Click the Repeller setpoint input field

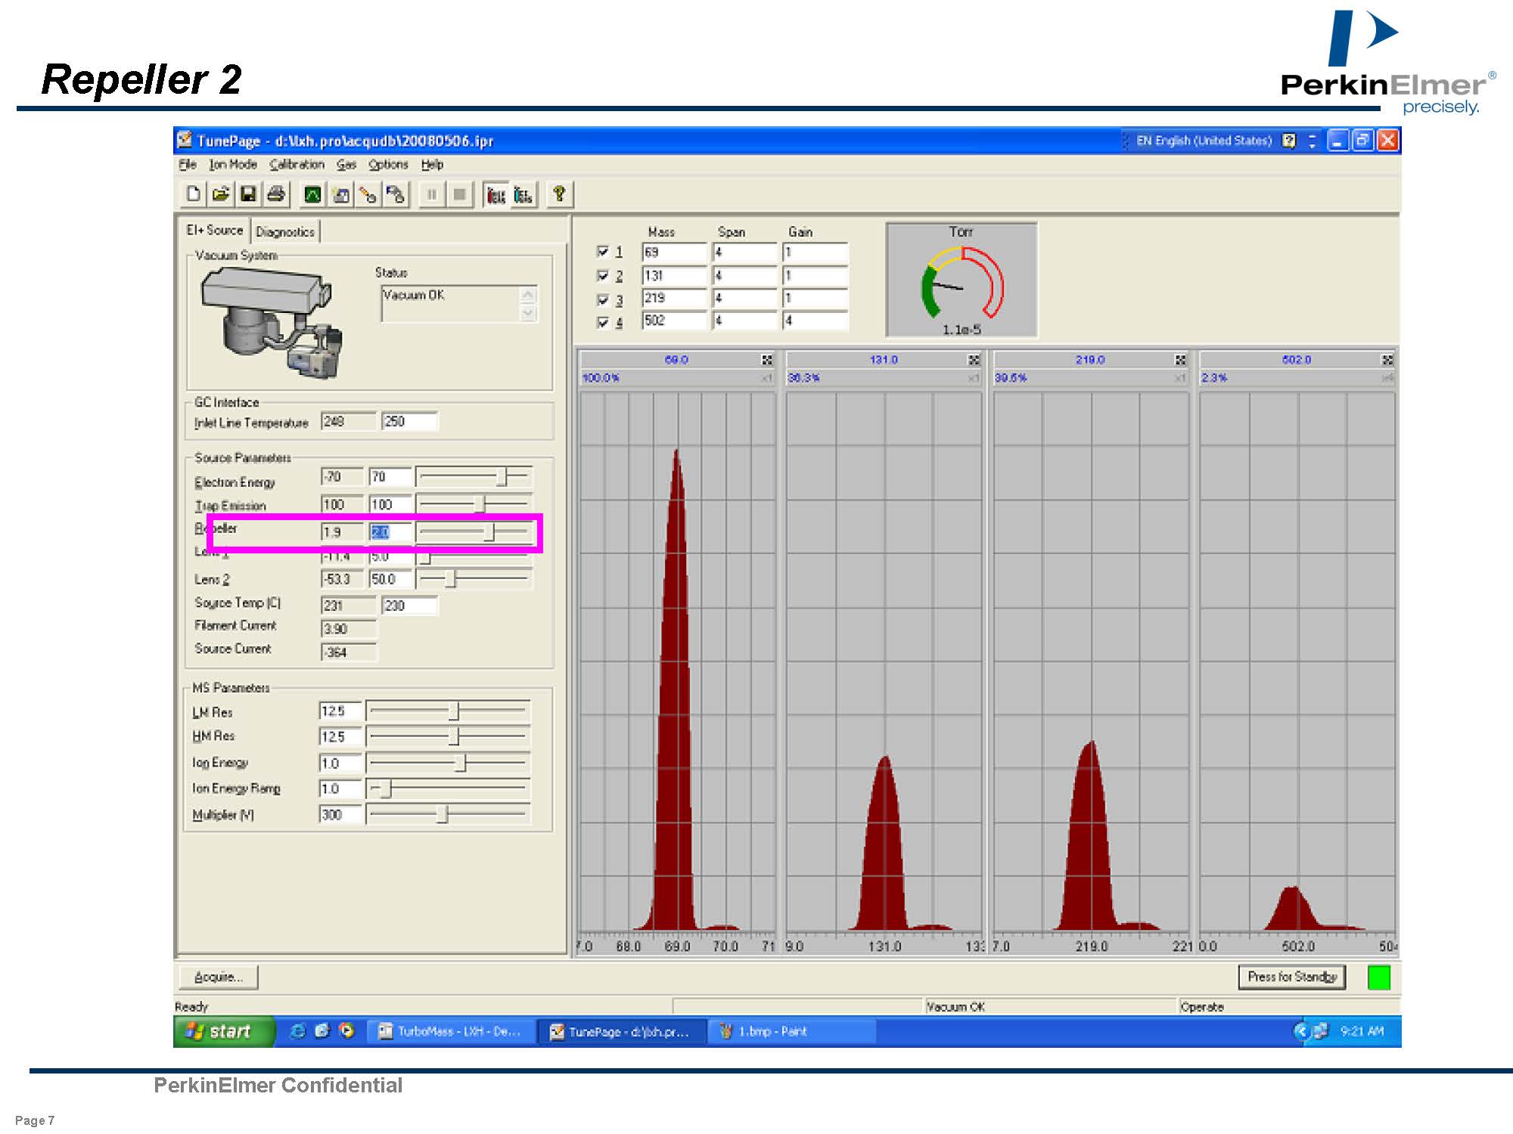(x=390, y=532)
